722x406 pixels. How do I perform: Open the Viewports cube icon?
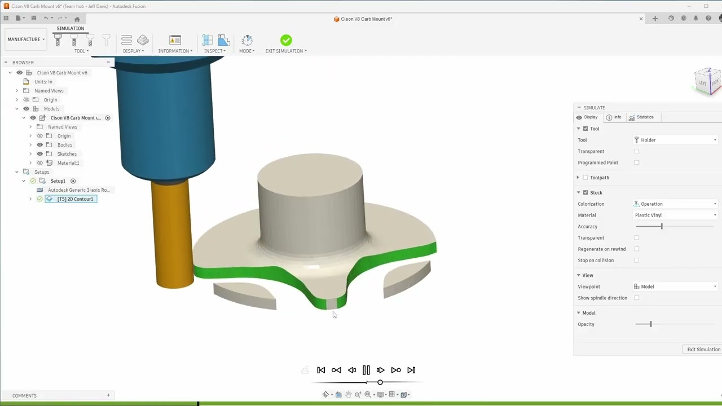coord(404,395)
